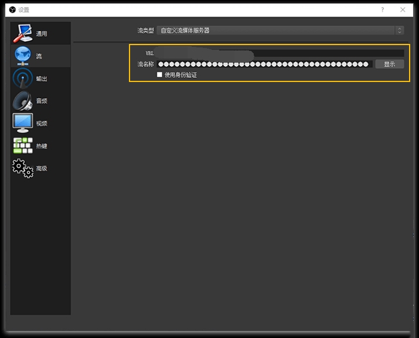Switch to the 视频 tab label
The width and height of the screenshot is (419, 338).
pos(42,124)
